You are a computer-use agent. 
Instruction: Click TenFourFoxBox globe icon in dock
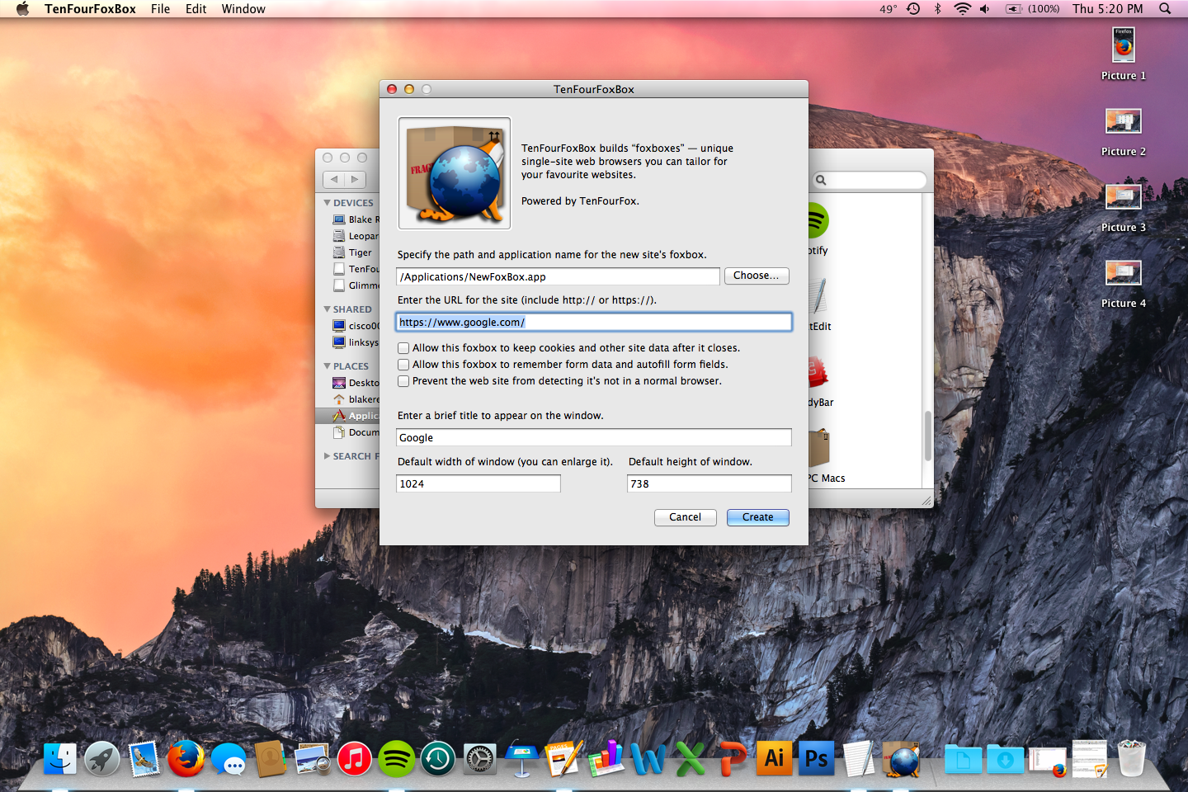pos(901,758)
